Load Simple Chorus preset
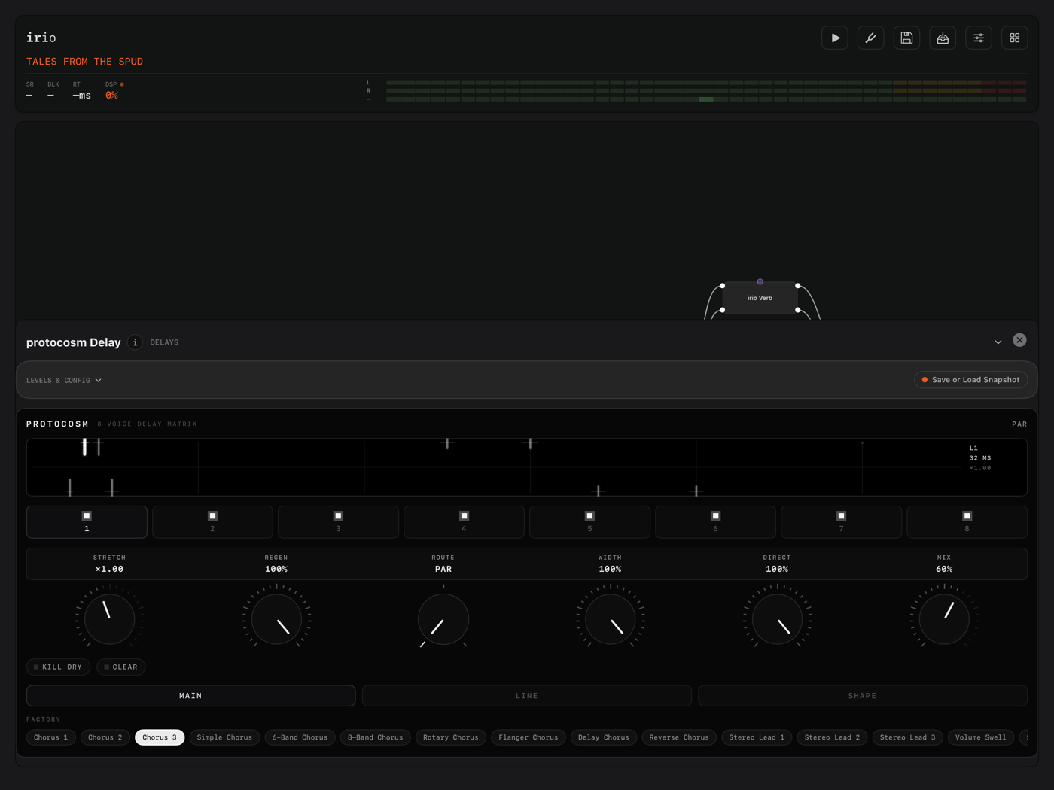 point(224,737)
